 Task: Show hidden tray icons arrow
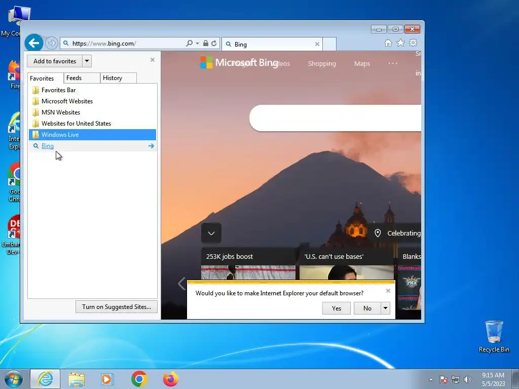431,380
